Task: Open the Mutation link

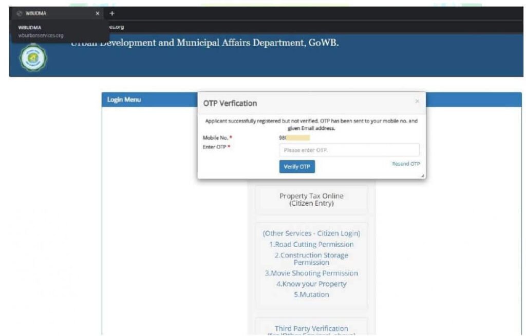Action: pyautogui.click(x=311, y=295)
